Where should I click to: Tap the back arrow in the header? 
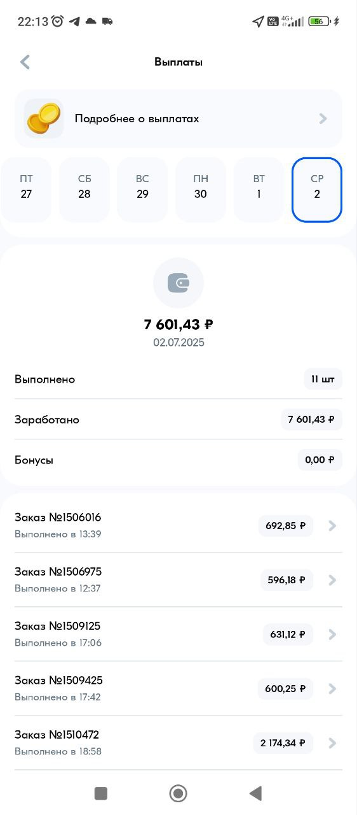(25, 62)
